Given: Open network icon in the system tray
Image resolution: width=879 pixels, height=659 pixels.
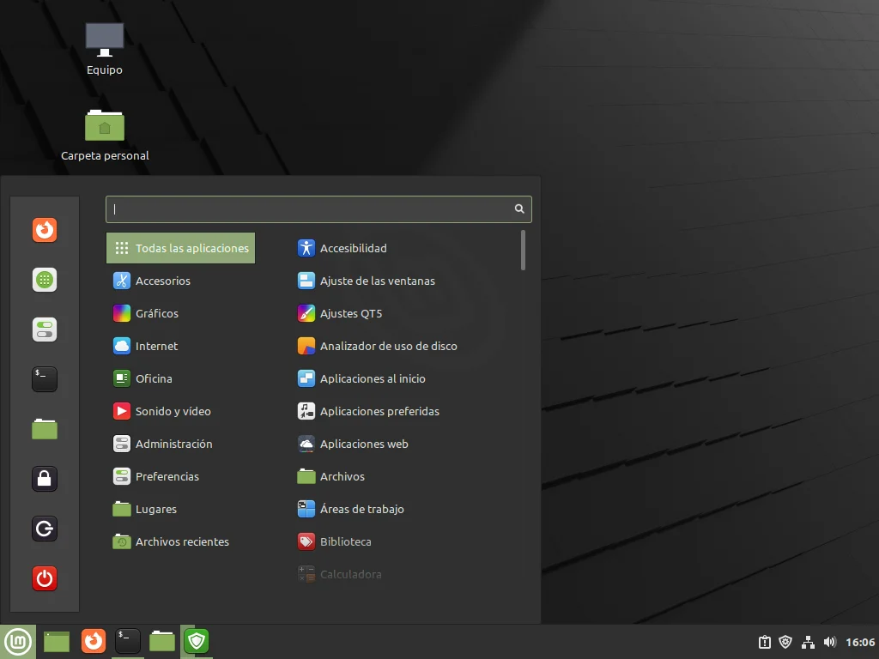Looking at the screenshot, I should 808,642.
